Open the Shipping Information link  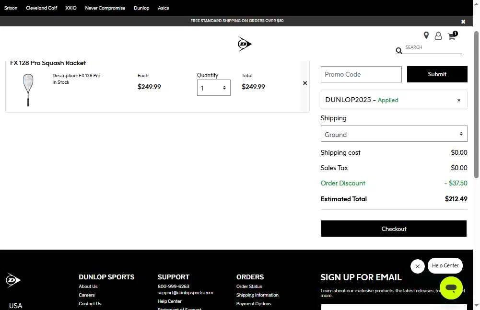coord(258,295)
